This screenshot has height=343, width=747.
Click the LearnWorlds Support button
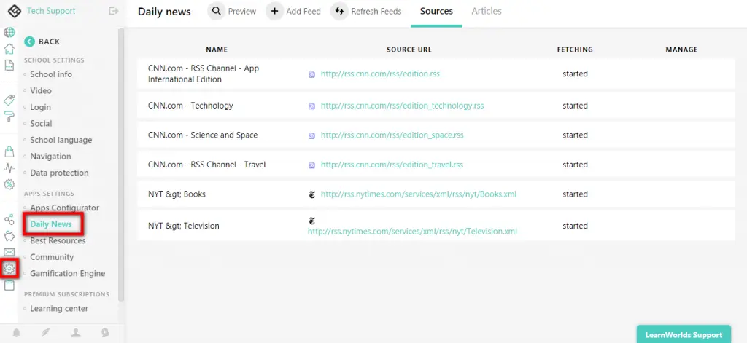(684, 334)
